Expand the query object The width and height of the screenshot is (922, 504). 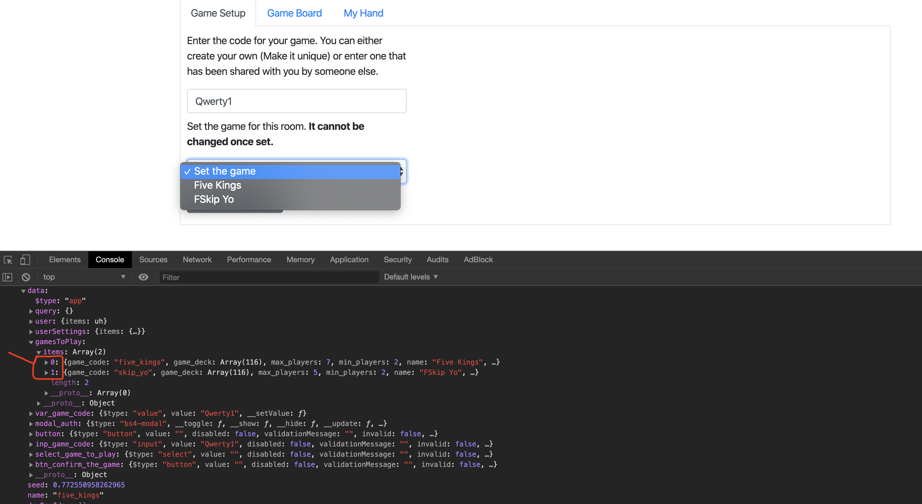(x=31, y=311)
